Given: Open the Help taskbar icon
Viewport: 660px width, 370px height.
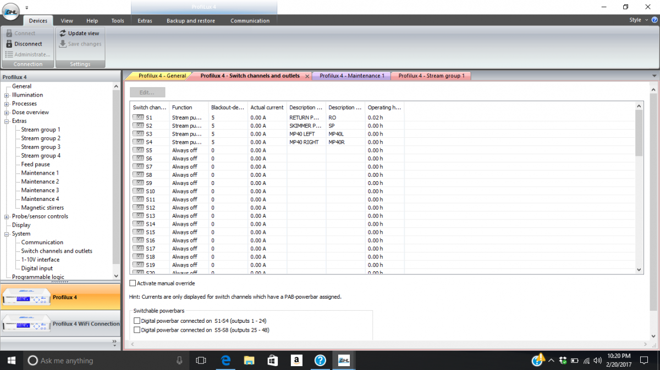Looking at the screenshot, I should click(x=321, y=360).
